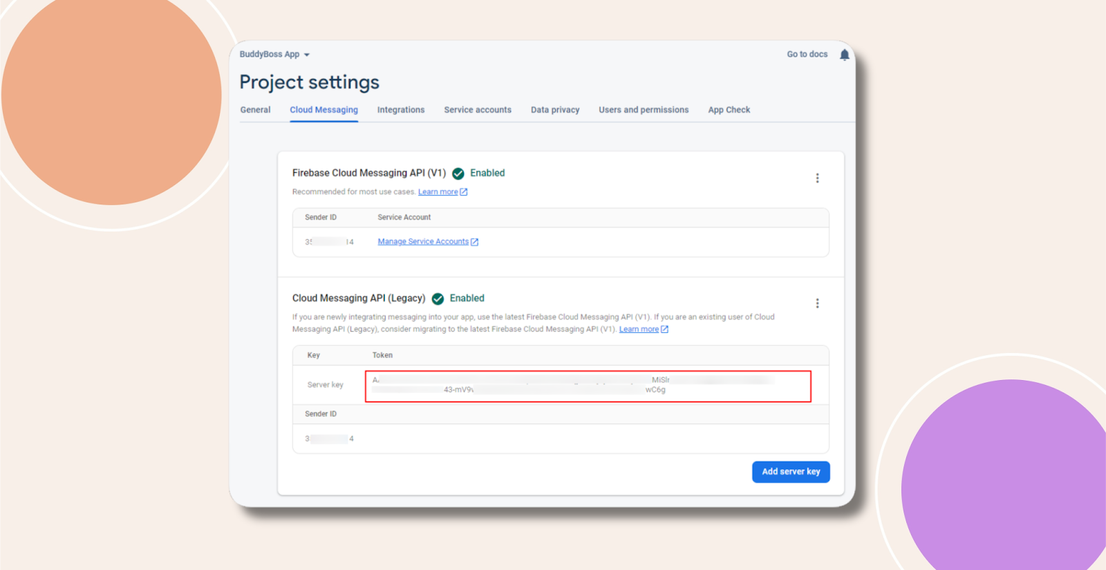Open the Data privacy tab
Screen dimensions: 1106x570
tap(555, 110)
